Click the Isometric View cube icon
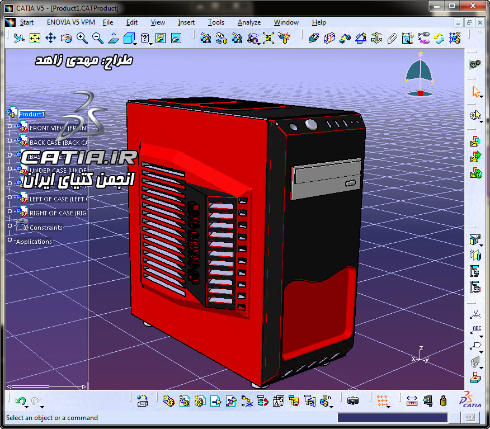 pyautogui.click(x=129, y=38)
